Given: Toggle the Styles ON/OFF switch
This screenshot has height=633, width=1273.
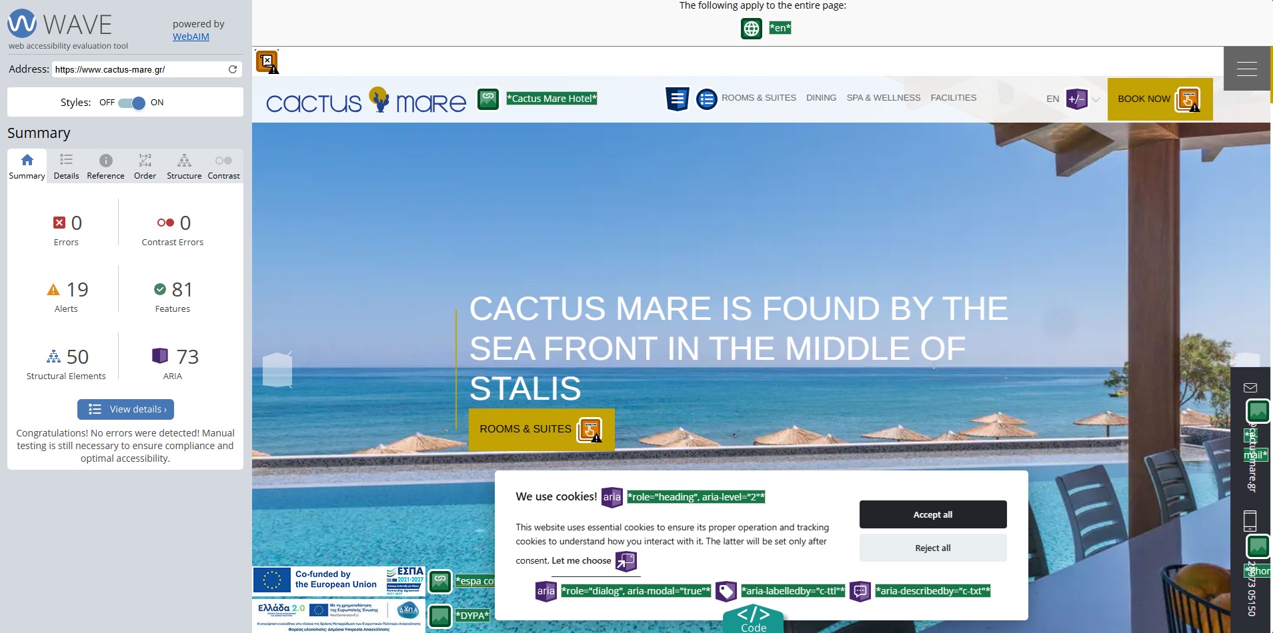Looking at the screenshot, I should click(131, 103).
